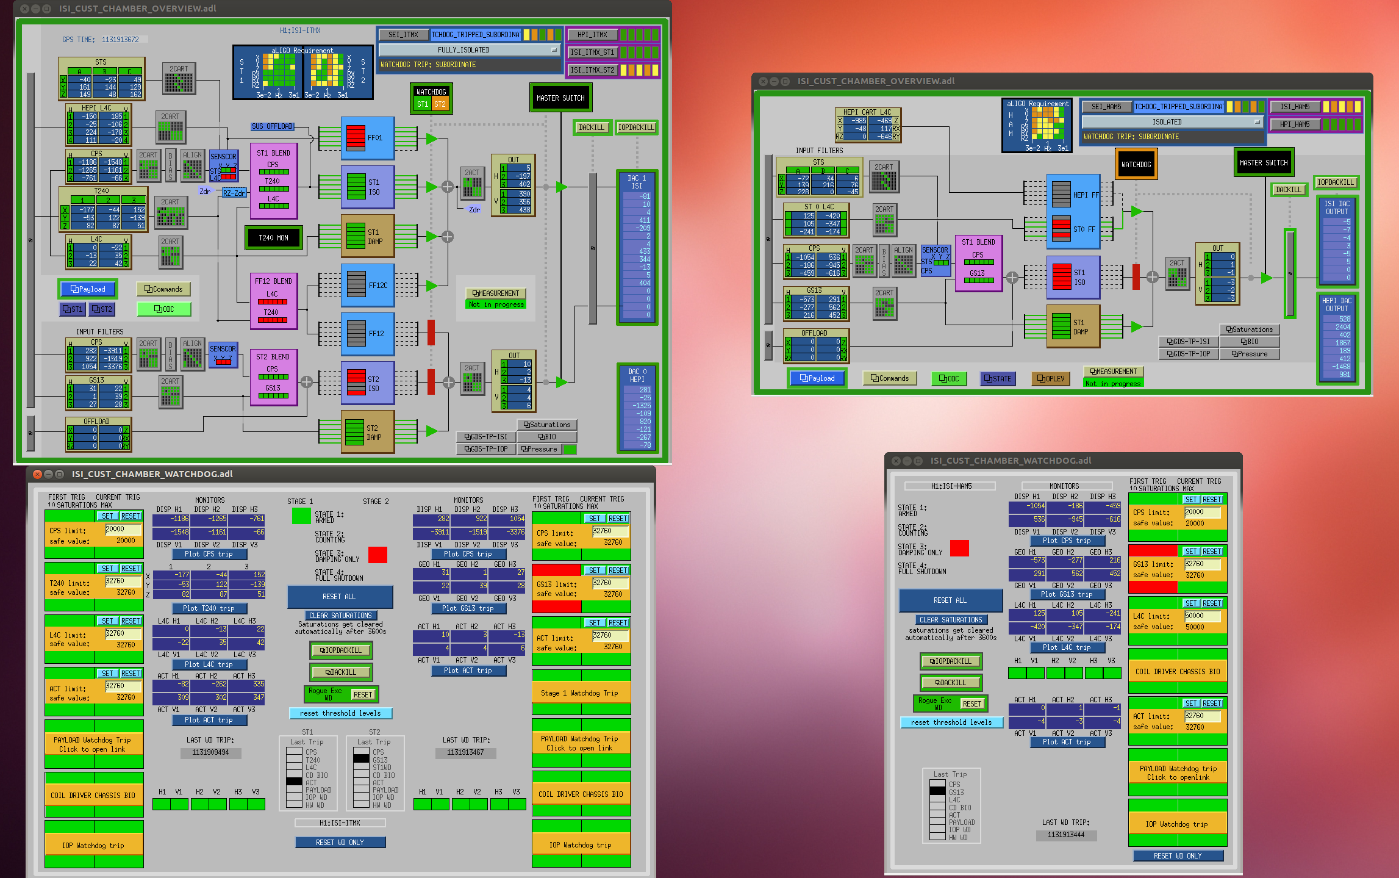Open the ST2 ISO filter block
The height and width of the screenshot is (878, 1399).
[x=367, y=383]
